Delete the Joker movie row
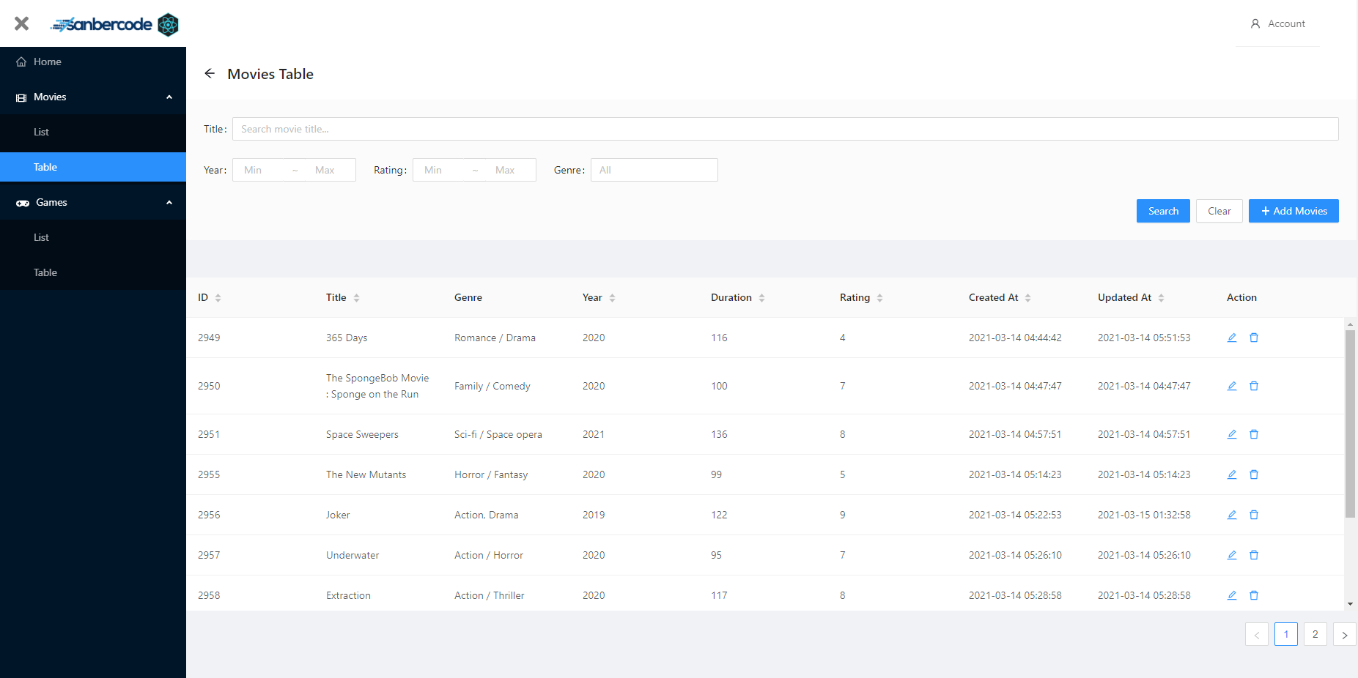This screenshot has width=1358, height=678. [x=1254, y=515]
